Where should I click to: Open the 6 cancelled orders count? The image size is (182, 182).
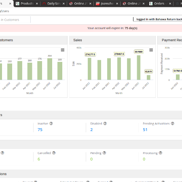pyautogui.click(x=39, y=159)
